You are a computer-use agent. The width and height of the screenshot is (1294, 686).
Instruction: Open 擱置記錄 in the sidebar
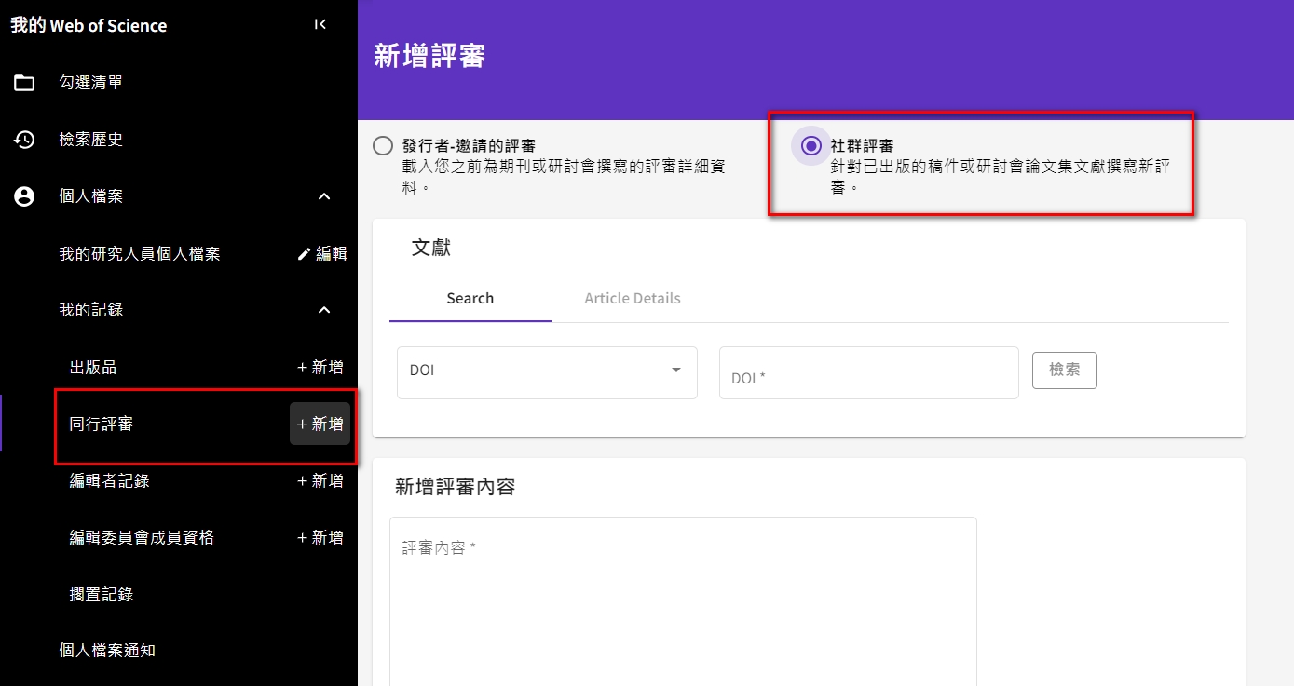point(102,594)
